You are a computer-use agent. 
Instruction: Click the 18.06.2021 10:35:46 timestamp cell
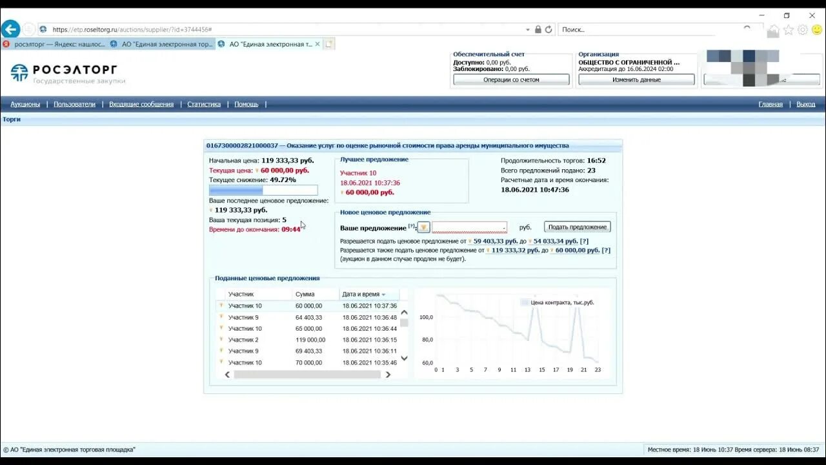(x=370, y=362)
